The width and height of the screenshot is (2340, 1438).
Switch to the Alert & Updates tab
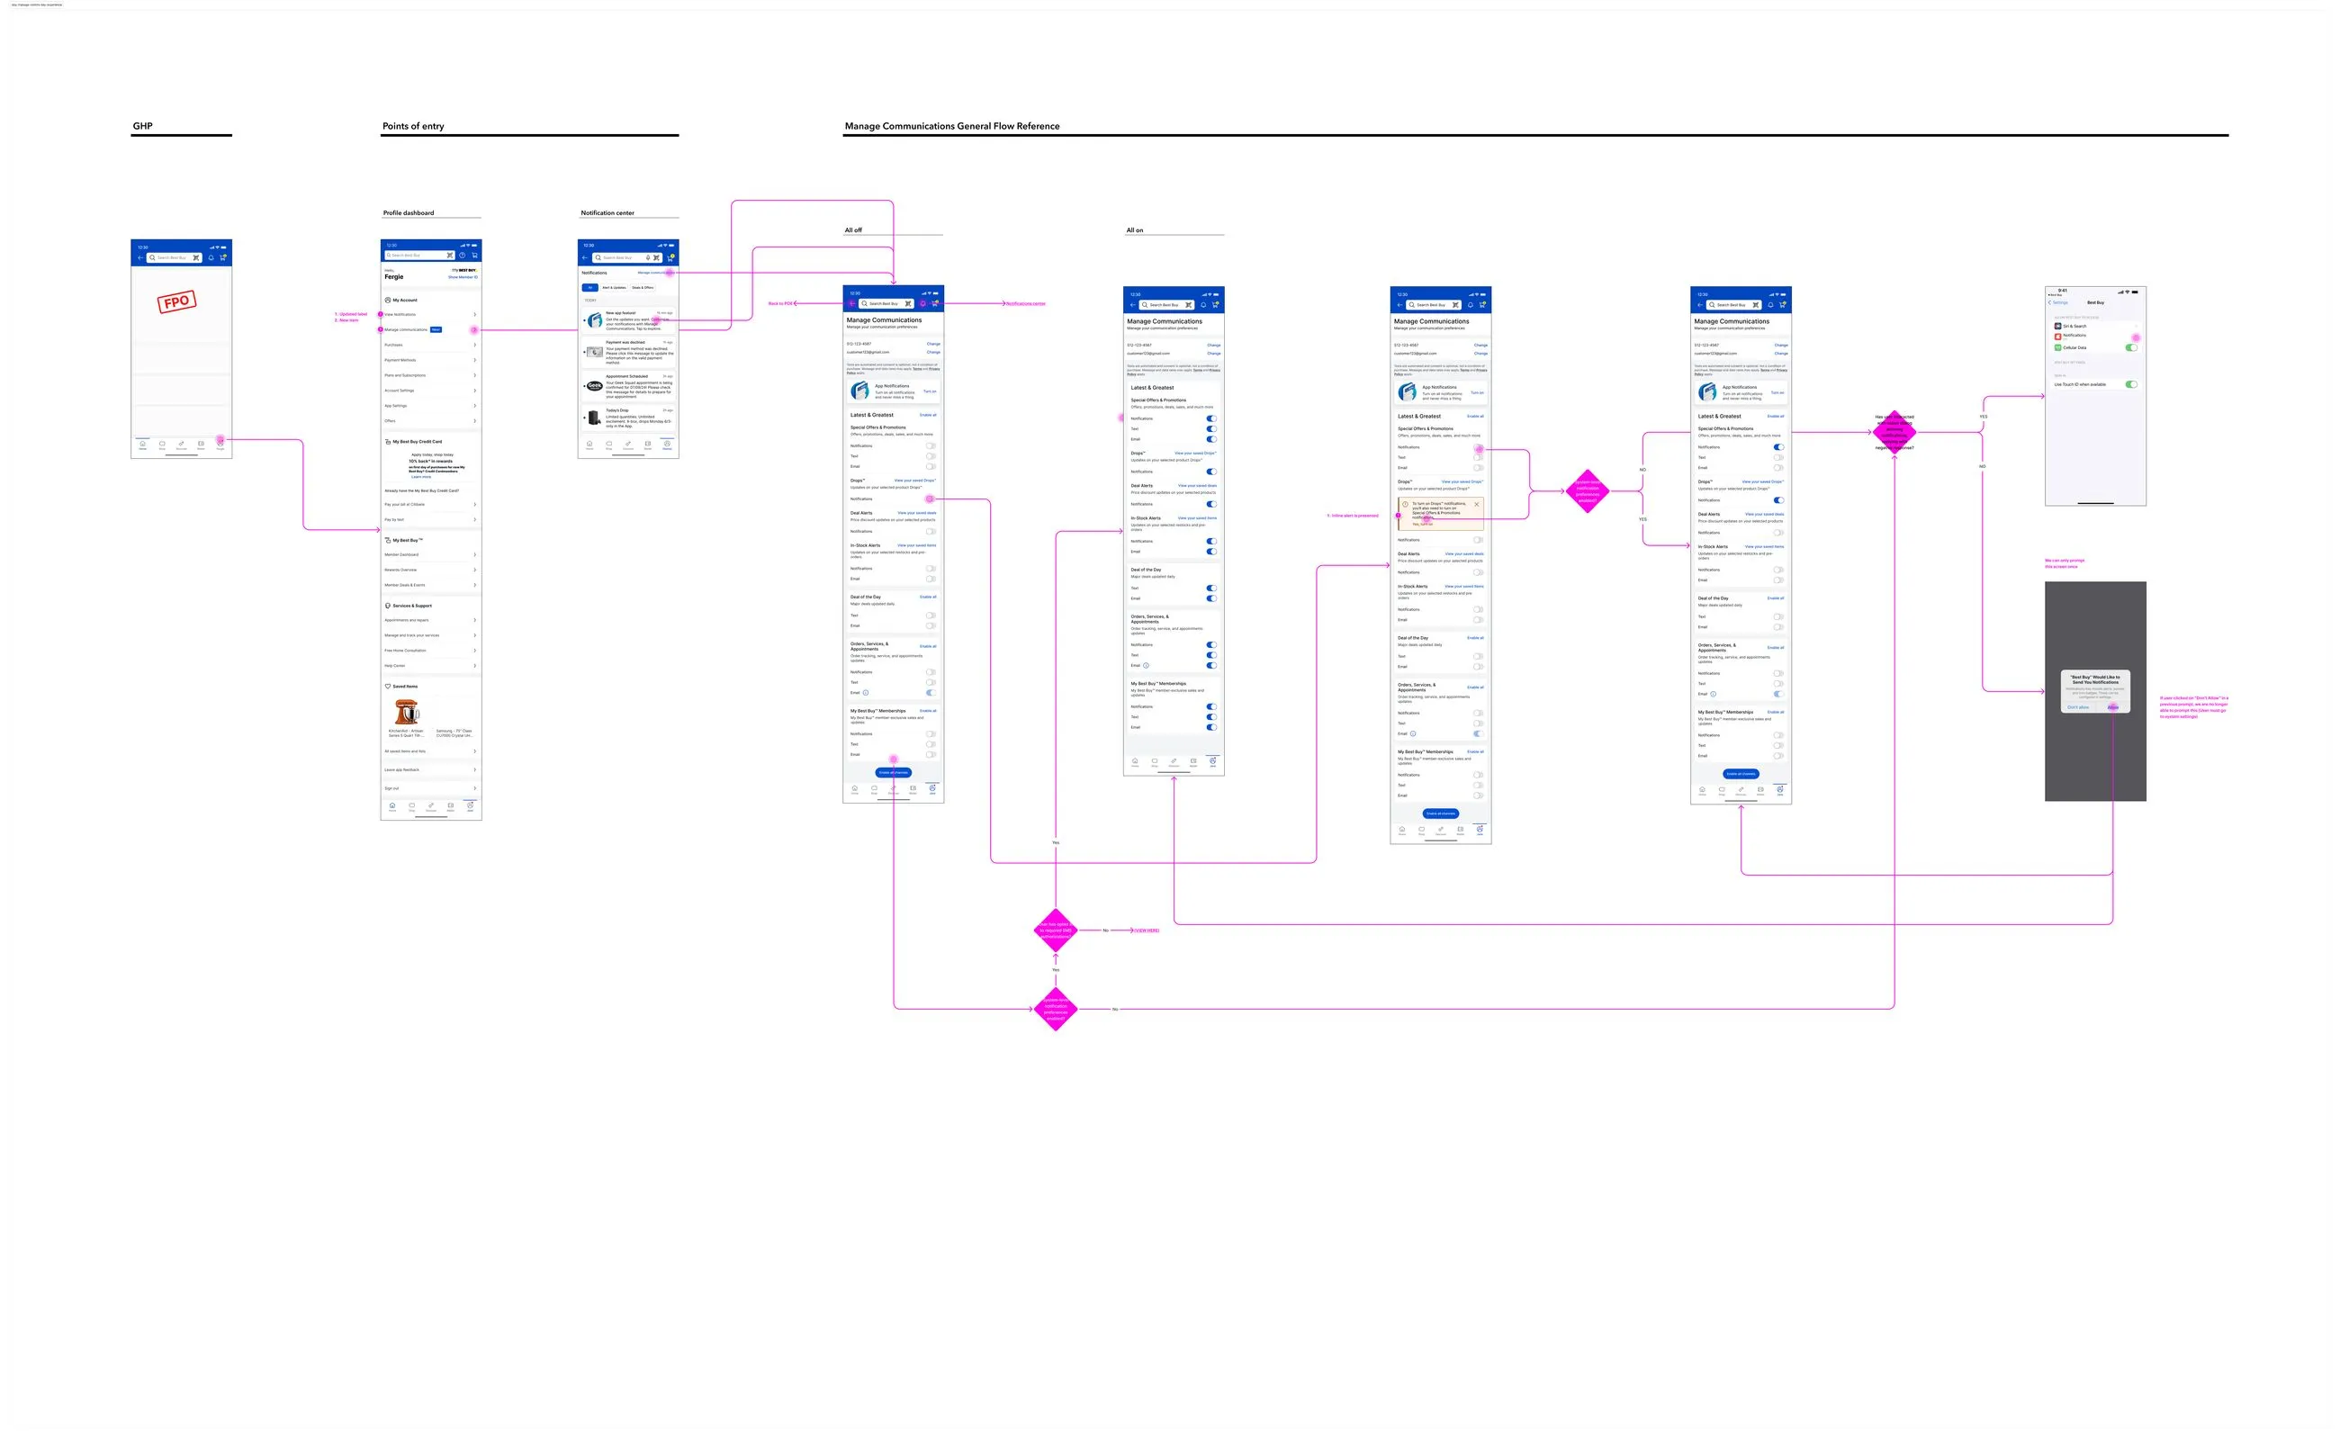pyautogui.click(x=614, y=287)
